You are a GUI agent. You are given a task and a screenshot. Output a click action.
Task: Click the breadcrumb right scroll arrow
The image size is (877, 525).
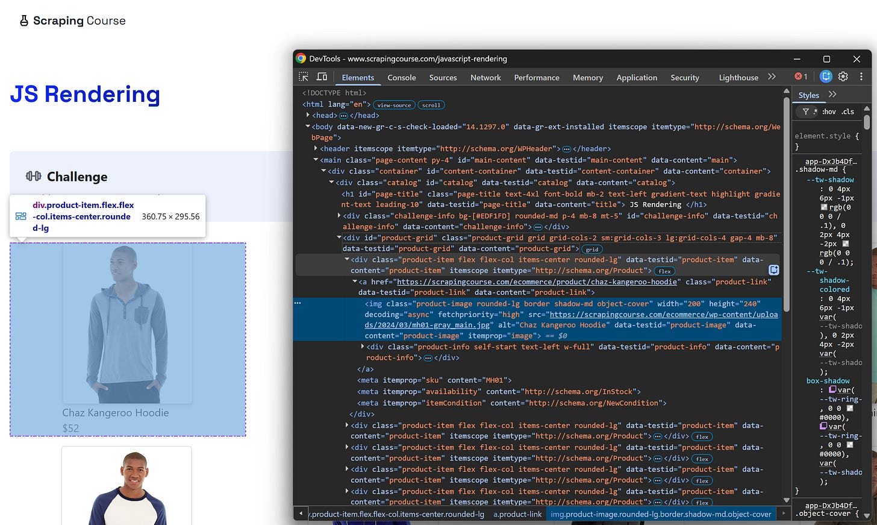[783, 514]
